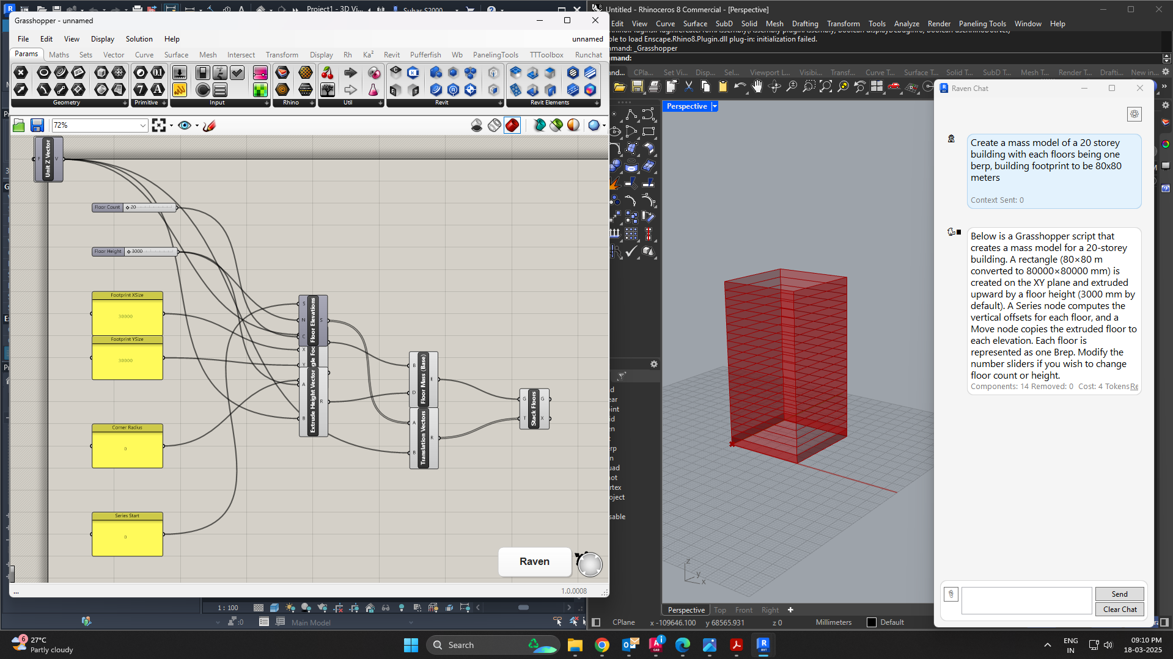This screenshot has width=1173, height=659.
Task: Toggle no-preview display mode in Grasshopper
Action: click(477, 125)
